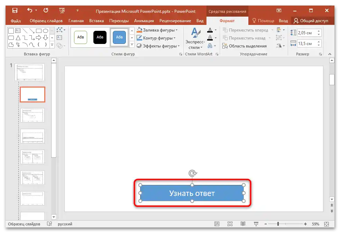The height and width of the screenshot is (233, 340).
Task: Expand the shapes gallery
Action: click(x=52, y=45)
